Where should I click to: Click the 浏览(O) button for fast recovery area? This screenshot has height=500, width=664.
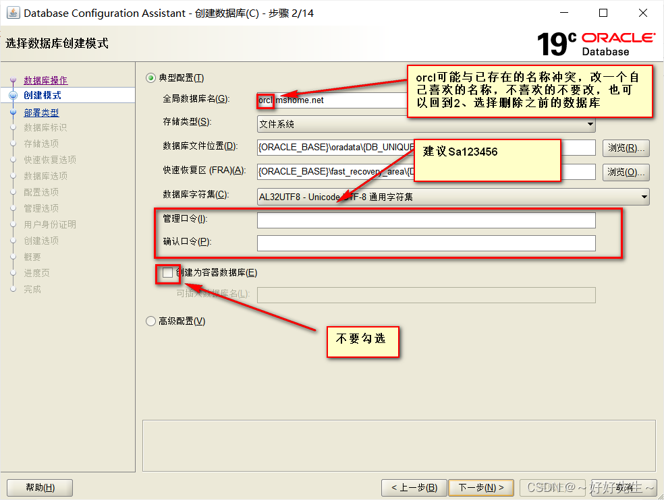pyautogui.click(x=625, y=172)
